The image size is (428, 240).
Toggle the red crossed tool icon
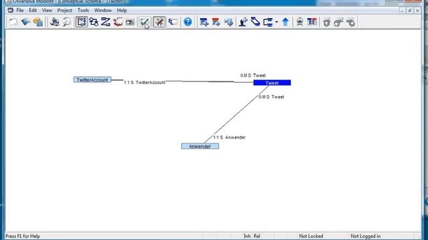(x=159, y=22)
